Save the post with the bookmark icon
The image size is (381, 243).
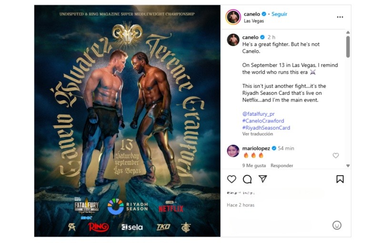tap(340, 179)
